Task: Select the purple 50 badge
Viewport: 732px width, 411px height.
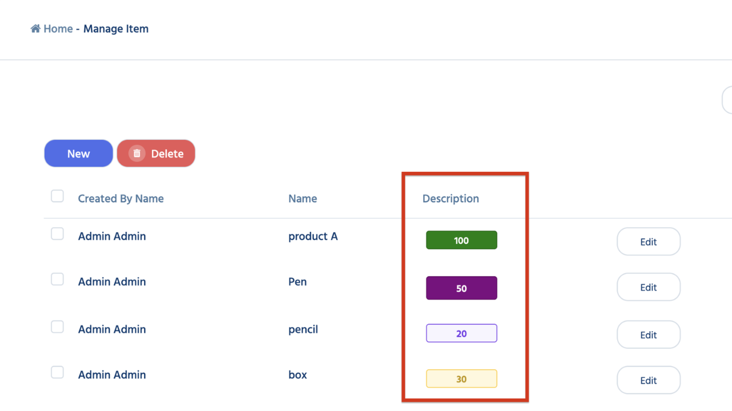Action: [462, 288]
